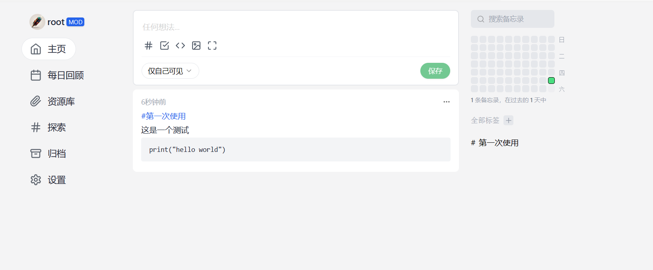This screenshot has height=270, width=653.
Task: Open the 资源库 resources page
Action: (53, 101)
